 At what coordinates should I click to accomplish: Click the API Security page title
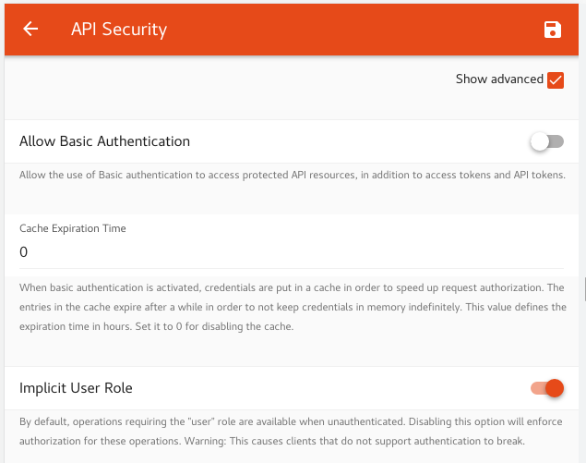click(119, 30)
